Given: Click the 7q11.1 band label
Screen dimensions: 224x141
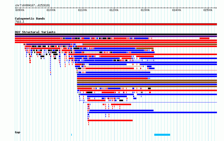Looking at the screenshot, I should (20, 22).
